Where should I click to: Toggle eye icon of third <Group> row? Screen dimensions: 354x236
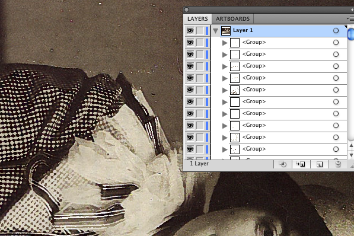(190, 66)
